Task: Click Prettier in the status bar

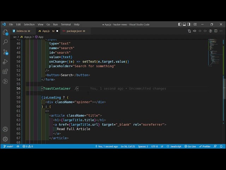Action: [206, 146]
